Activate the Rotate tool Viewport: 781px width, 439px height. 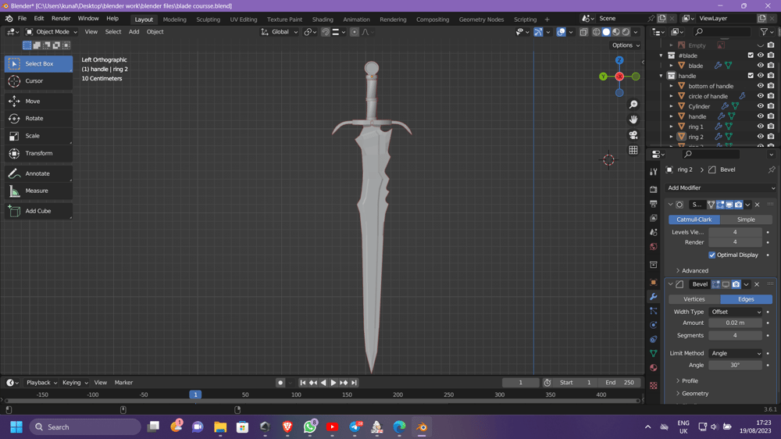coord(38,119)
